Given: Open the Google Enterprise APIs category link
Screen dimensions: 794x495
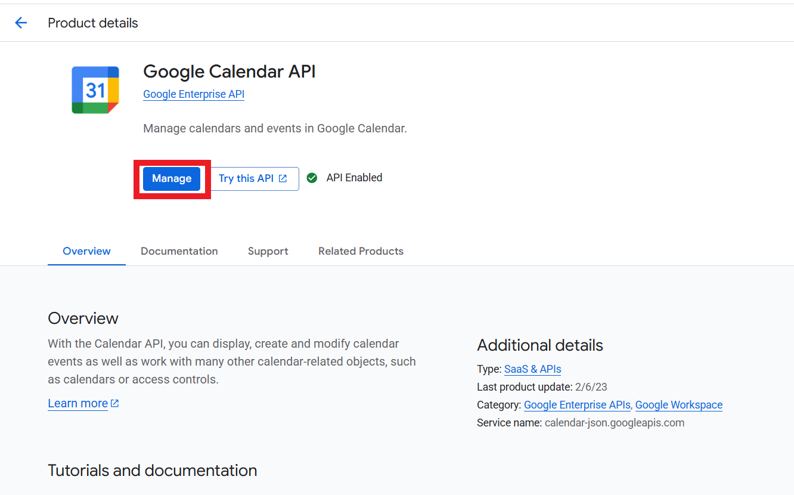Looking at the screenshot, I should pyautogui.click(x=577, y=405).
